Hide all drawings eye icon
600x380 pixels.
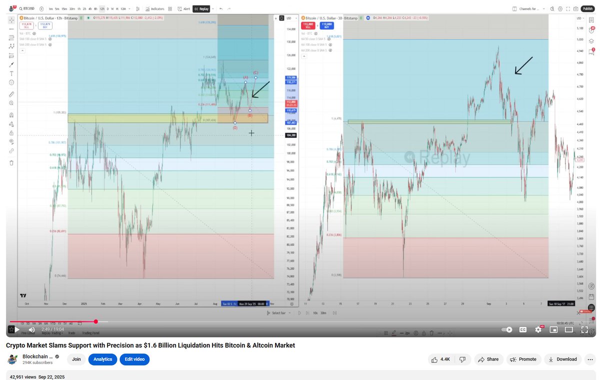tap(11, 141)
